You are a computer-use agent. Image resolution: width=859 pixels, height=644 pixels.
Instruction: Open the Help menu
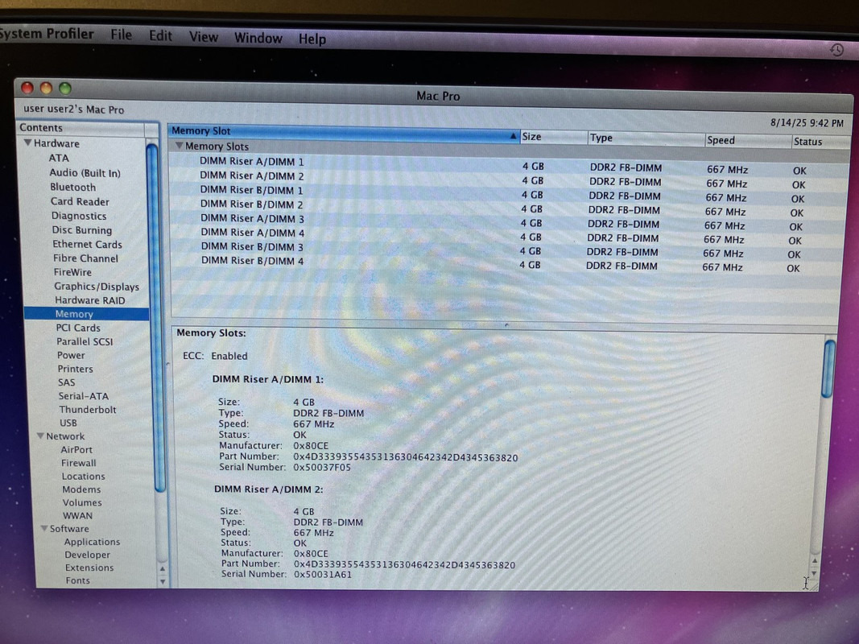click(x=312, y=39)
